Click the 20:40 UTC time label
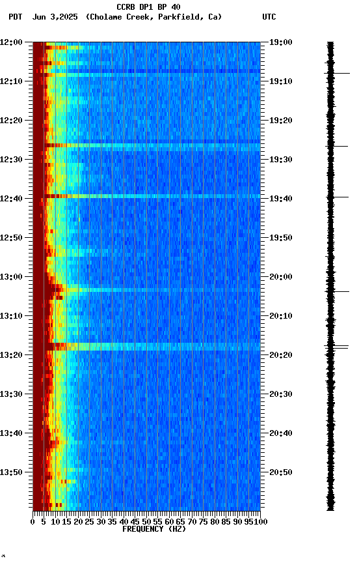359x563 pixels. coord(281,434)
